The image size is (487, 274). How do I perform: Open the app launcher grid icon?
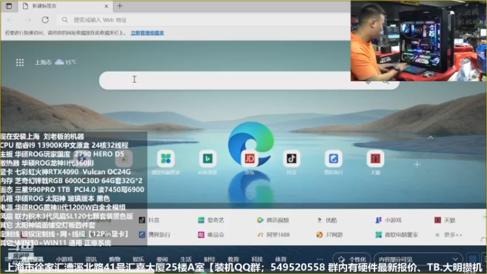20,63
